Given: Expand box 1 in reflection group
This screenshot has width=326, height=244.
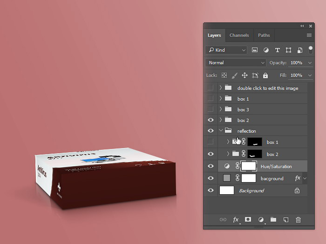Looking at the screenshot, I should 228,142.
